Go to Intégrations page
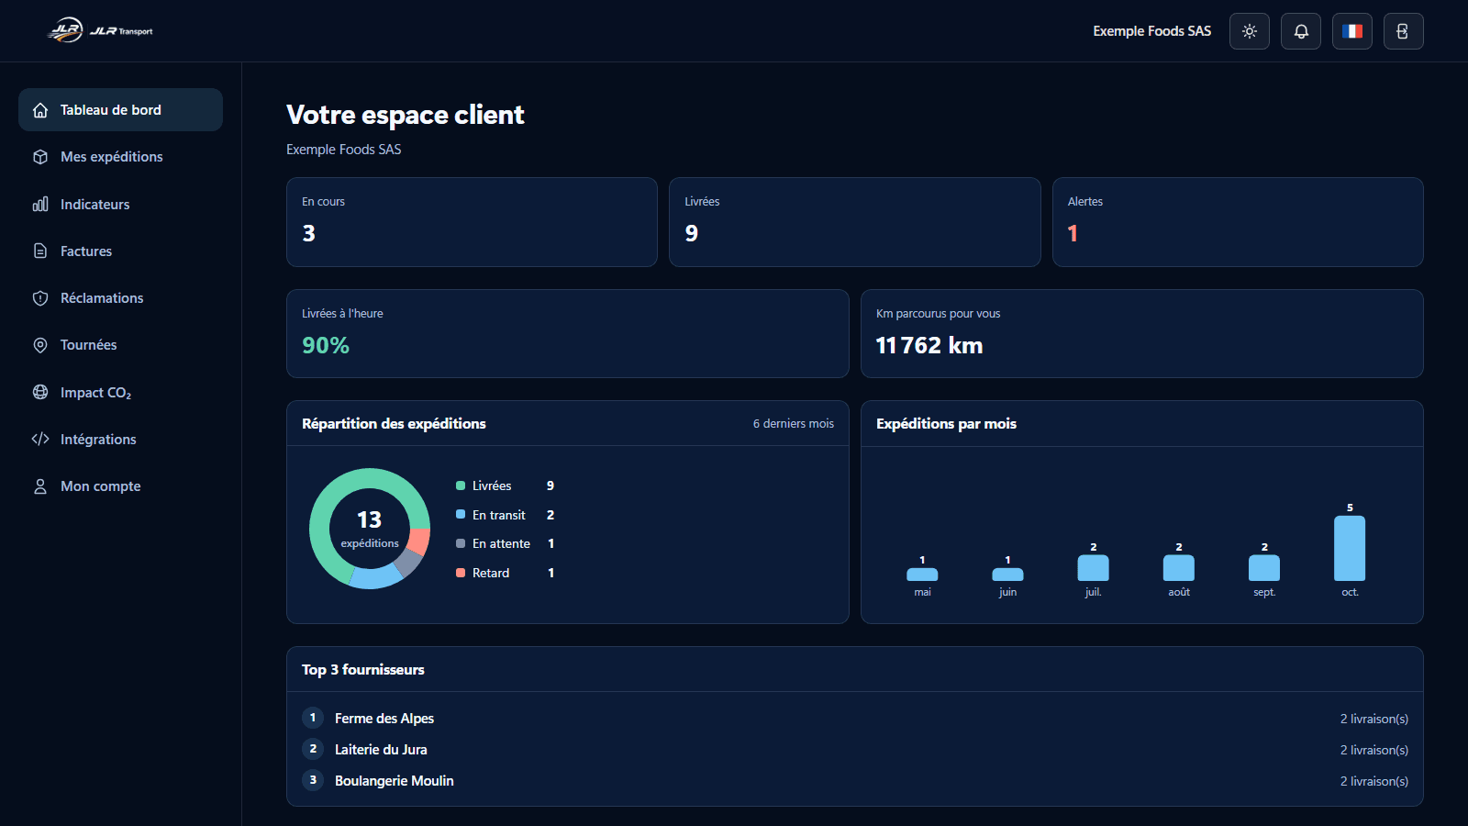This screenshot has width=1468, height=826. (120, 439)
